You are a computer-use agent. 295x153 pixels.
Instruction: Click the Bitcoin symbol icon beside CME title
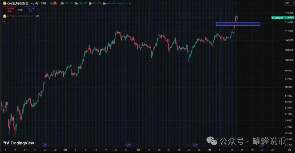5,3
